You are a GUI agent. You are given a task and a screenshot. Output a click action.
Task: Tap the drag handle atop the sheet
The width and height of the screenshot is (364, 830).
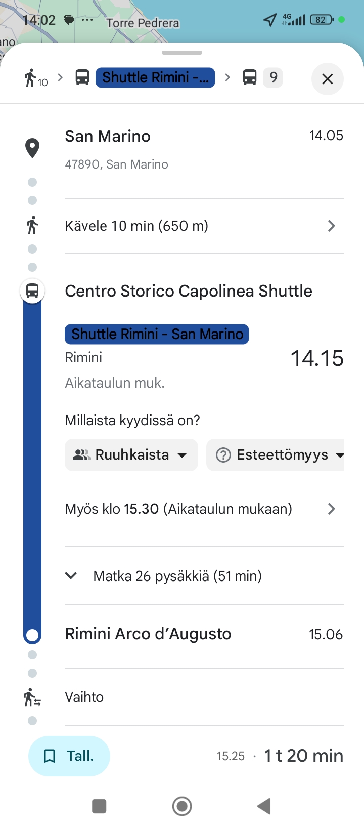click(182, 53)
